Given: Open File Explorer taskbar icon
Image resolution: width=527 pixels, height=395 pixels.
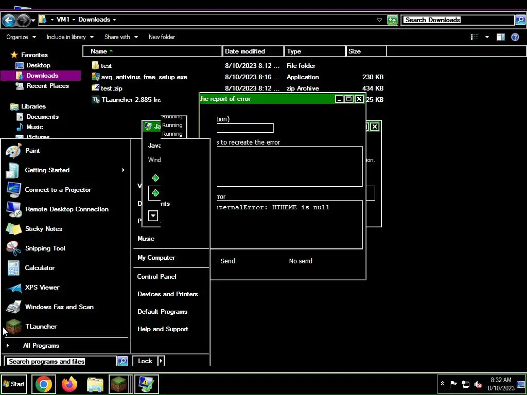Looking at the screenshot, I should tap(95, 384).
